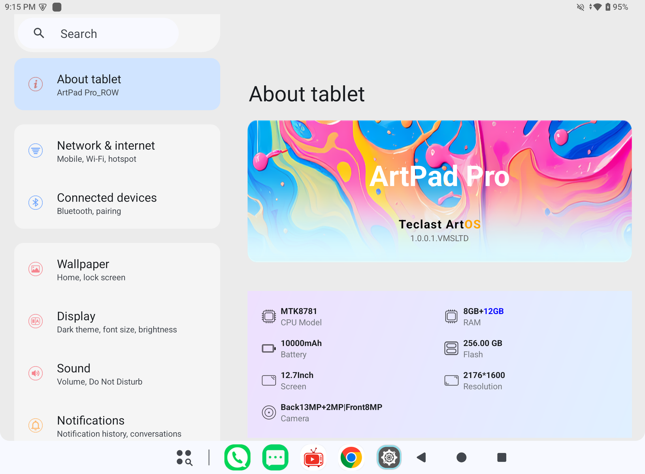Click the Flash storage icon

pyautogui.click(x=451, y=348)
